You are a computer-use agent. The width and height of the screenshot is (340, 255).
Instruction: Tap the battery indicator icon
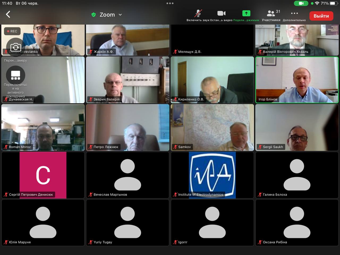coord(334,3)
